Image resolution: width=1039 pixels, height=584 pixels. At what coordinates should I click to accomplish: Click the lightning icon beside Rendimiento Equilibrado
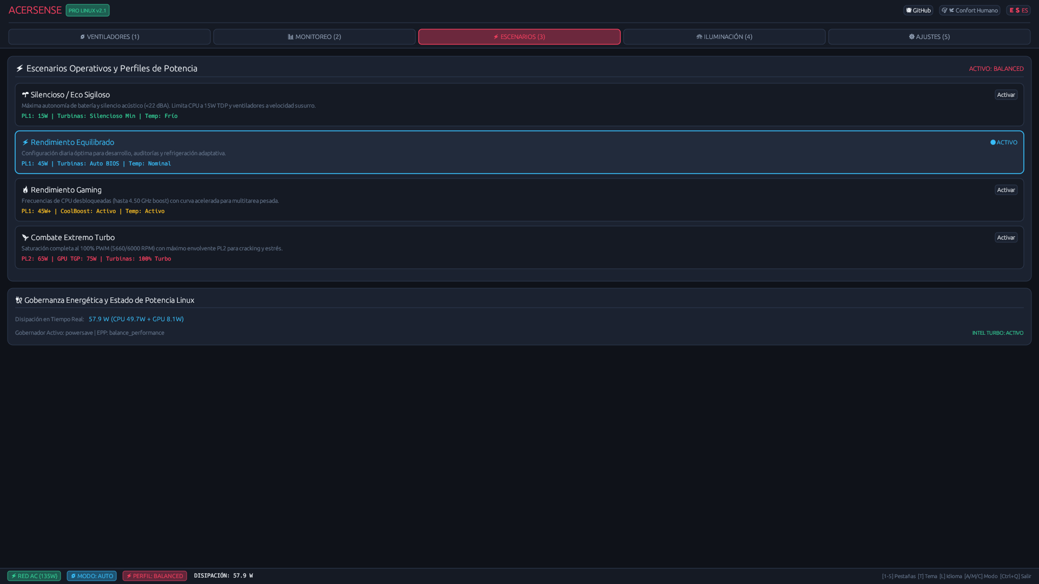[x=25, y=142]
